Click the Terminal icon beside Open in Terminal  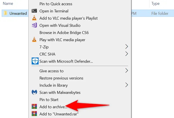(34, 11)
